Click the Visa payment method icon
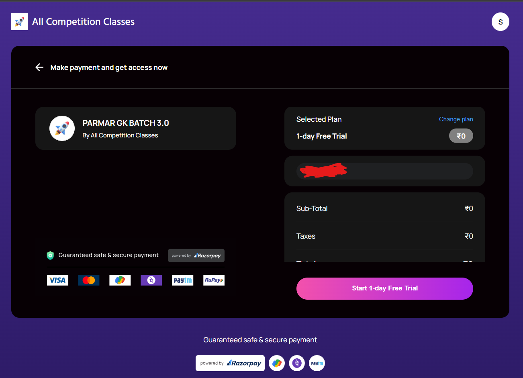The width and height of the screenshot is (523, 378). (57, 280)
